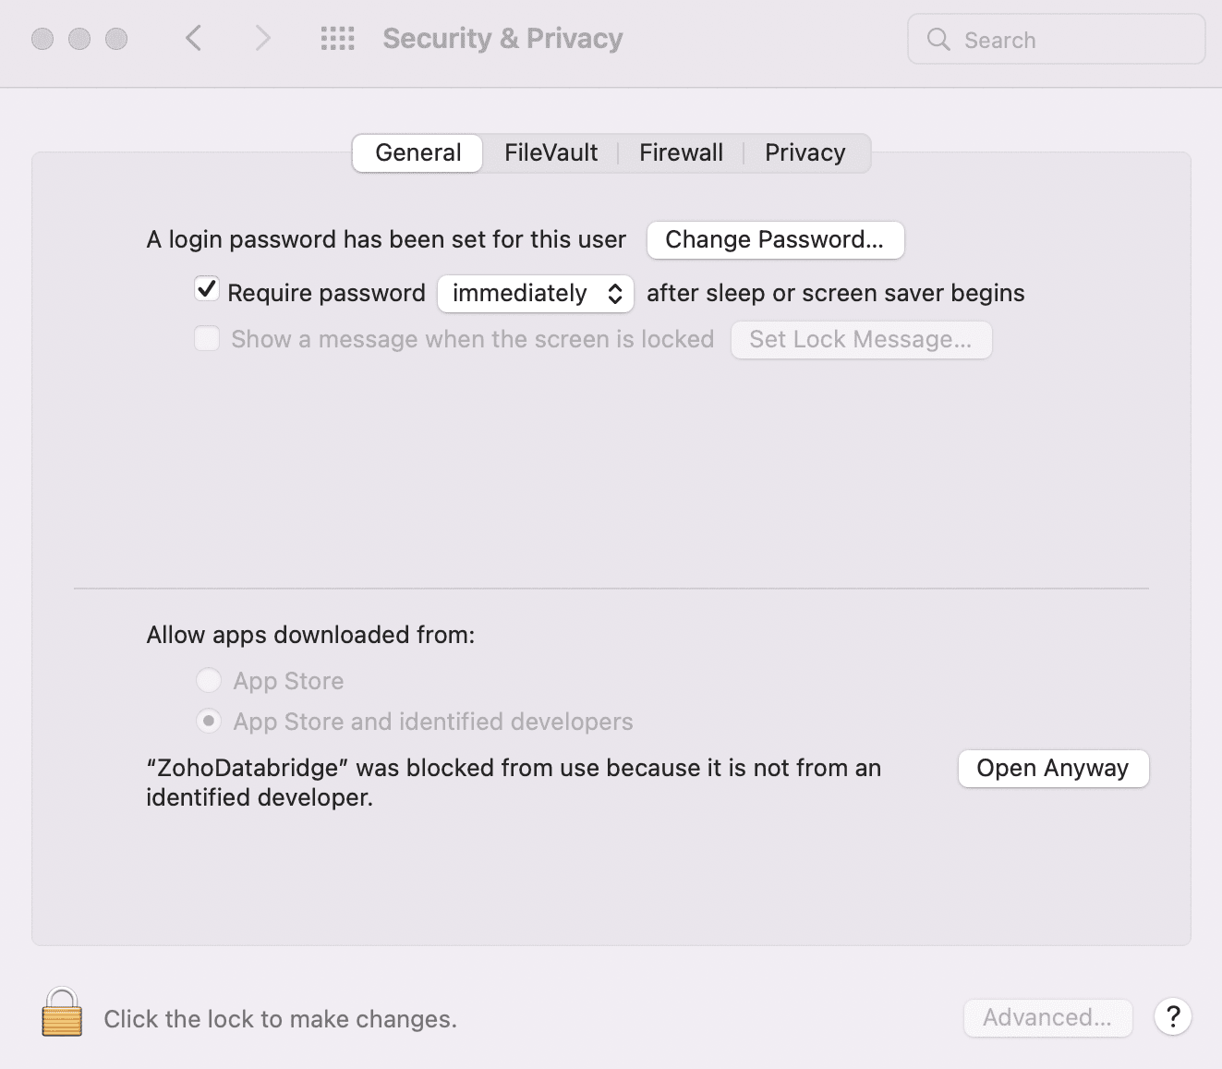Click the lock icon to make changes

(62, 1014)
